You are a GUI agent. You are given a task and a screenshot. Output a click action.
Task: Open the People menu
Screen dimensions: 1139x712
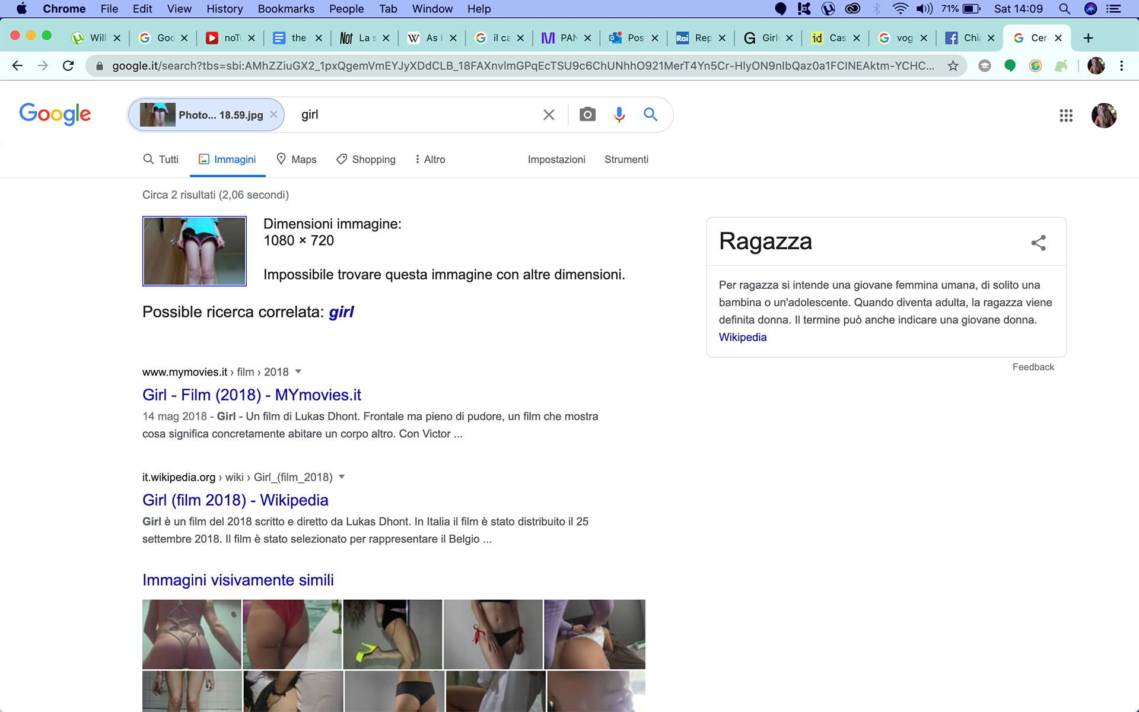tap(346, 9)
